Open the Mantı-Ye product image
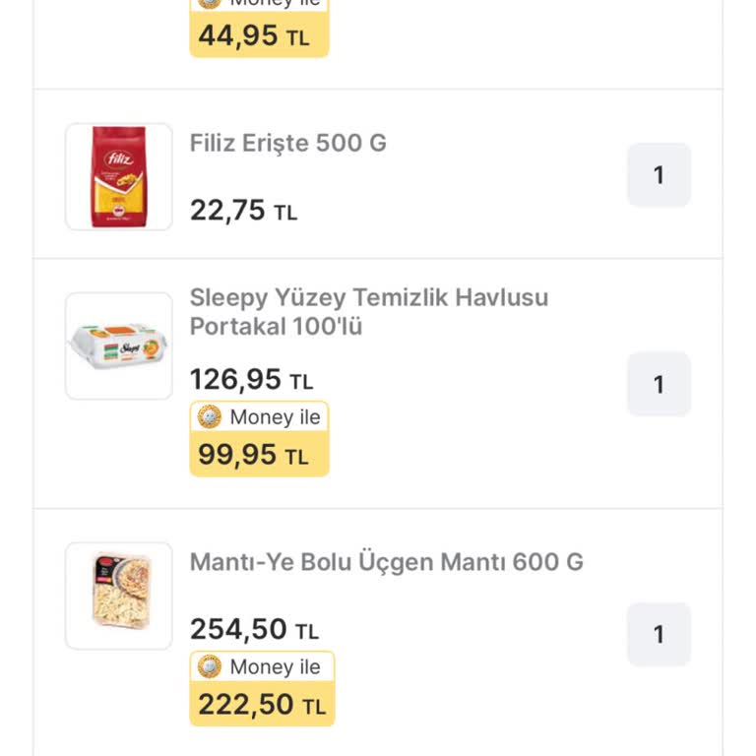 pyautogui.click(x=119, y=597)
